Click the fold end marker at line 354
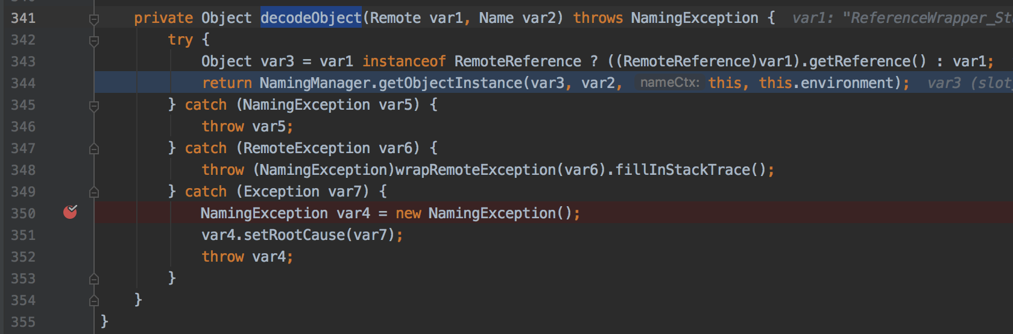 click(x=94, y=300)
